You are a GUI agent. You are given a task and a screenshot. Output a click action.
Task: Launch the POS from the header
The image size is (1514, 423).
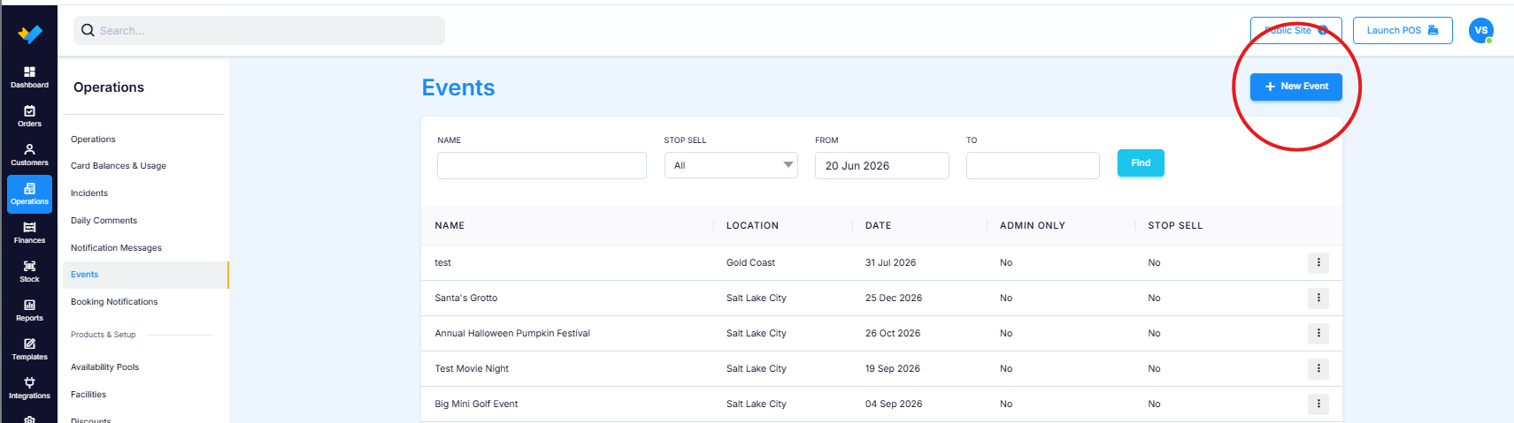coord(1403,30)
